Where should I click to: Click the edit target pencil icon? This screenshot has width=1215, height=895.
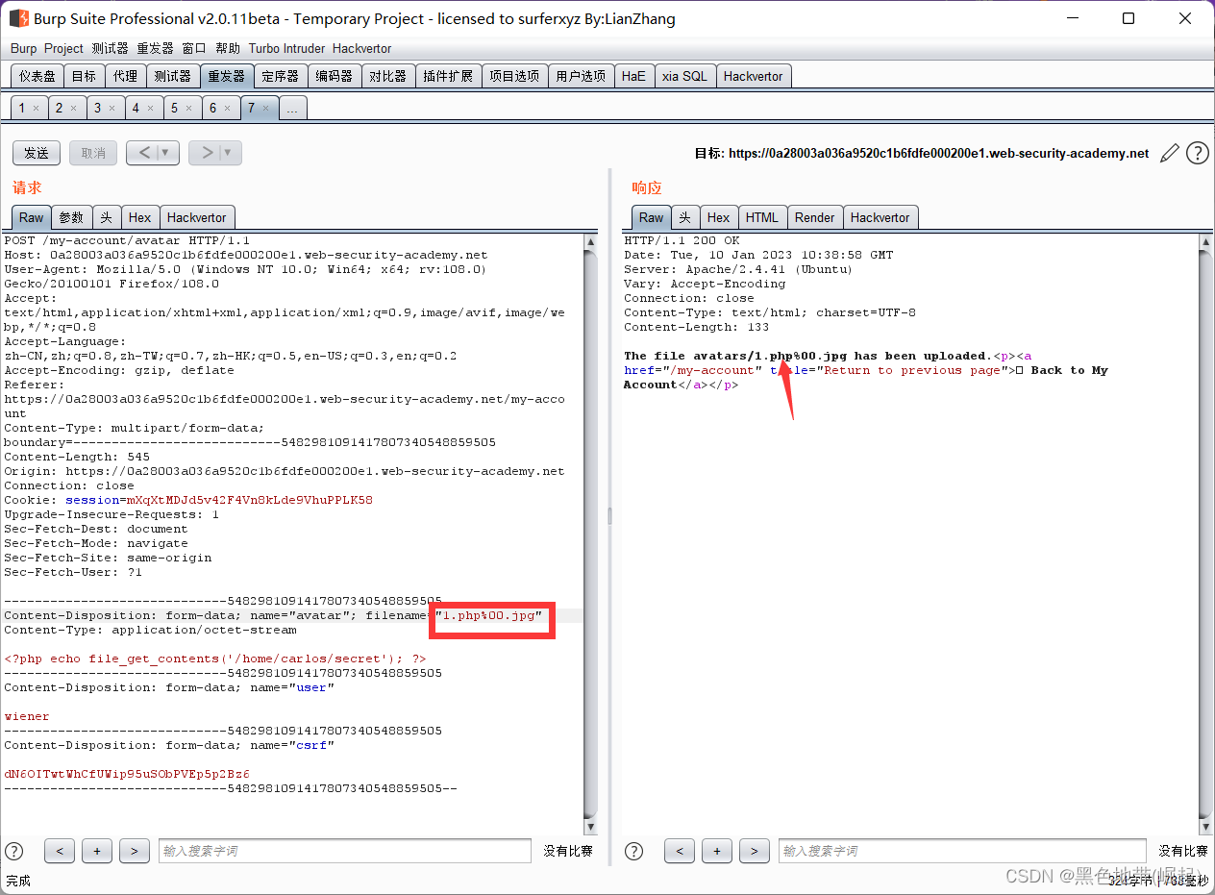(1170, 153)
